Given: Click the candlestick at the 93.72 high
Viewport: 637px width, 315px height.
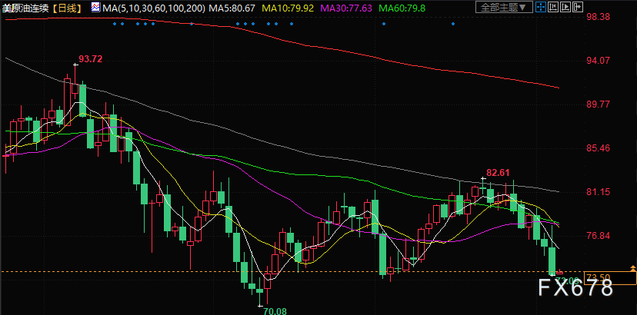Looking at the screenshot, I should (75, 83).
